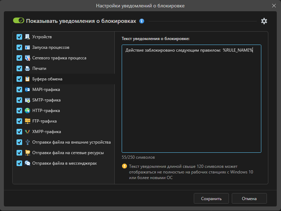Uncheck the HTTP-трафика checkbox
The height and width of the screenshot is (211, 281).
[x=19, y=111]
